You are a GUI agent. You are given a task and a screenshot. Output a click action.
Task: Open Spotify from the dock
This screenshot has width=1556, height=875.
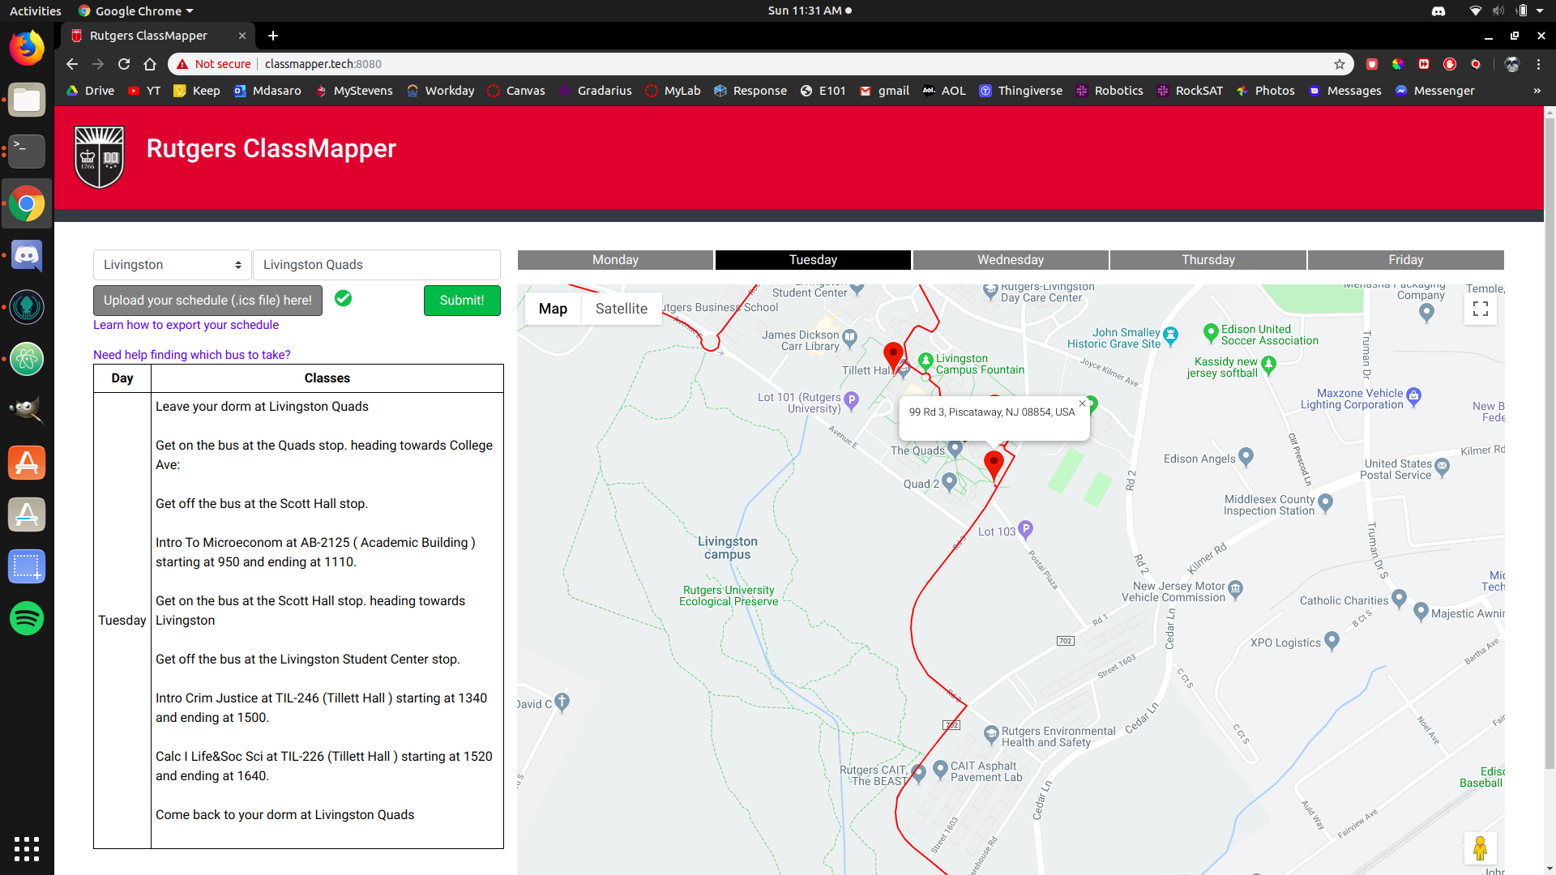click(27, 618)
